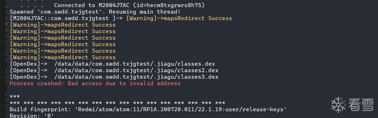Click the [M2004J7AC::com.swdd.txjgtest] prompt

pyautogui.click(x=66, y=18)
